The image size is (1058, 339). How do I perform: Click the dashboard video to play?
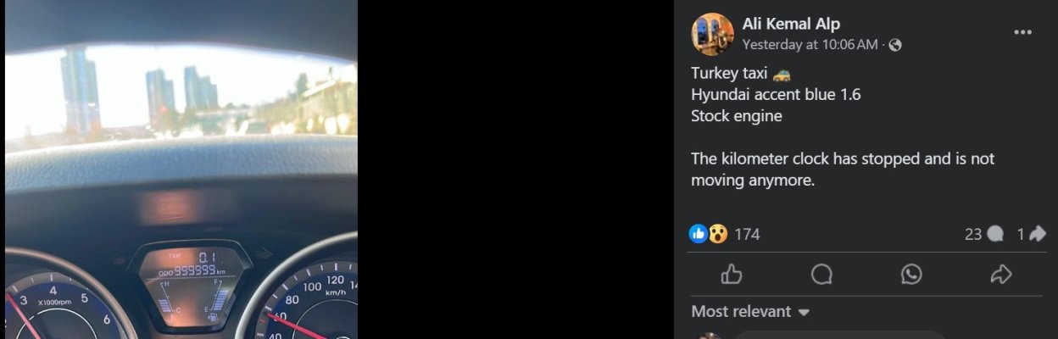point(181,169)
